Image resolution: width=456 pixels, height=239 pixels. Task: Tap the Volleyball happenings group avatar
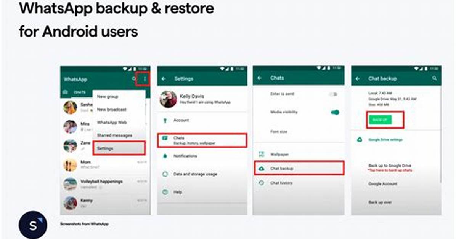70,184
